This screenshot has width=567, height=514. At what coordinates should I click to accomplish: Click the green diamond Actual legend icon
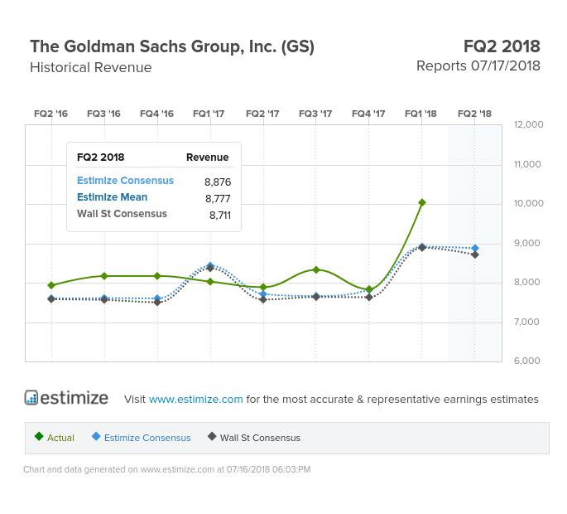pos(39,436)
